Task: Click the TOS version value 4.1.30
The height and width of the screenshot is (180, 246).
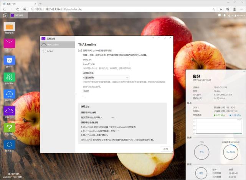Action: click(223, 95)
